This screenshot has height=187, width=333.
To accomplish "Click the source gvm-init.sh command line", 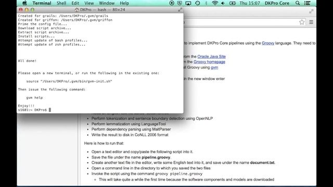I will pos(69,81).
